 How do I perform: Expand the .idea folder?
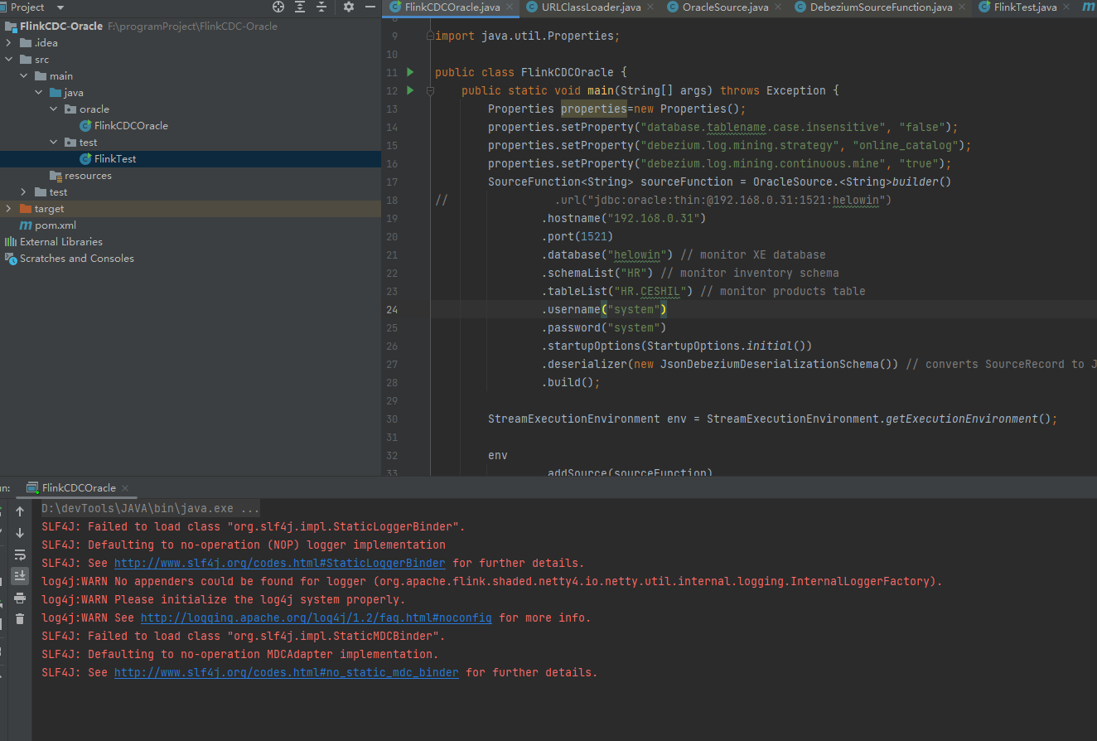[9, 43]
